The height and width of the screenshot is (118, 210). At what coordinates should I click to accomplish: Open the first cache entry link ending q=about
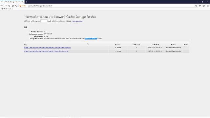[x=47, y=48]
